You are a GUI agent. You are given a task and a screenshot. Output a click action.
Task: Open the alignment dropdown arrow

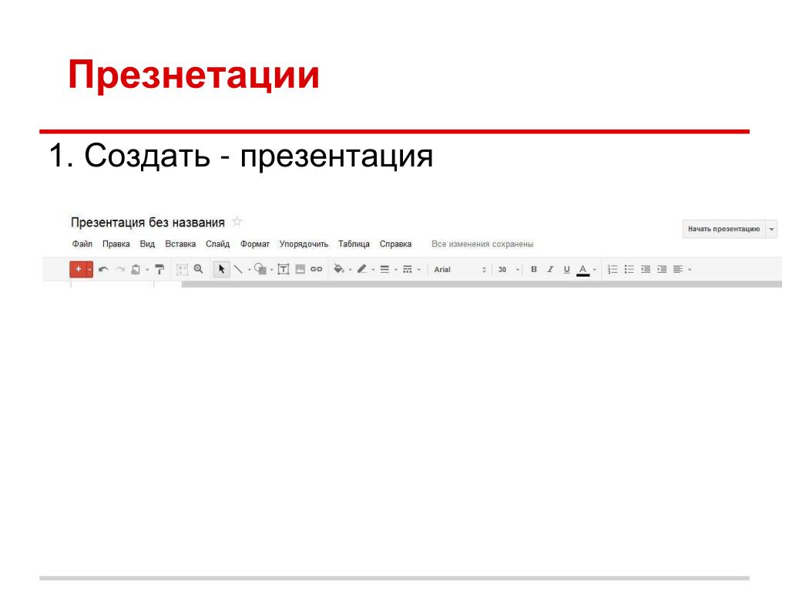(690, 270)
